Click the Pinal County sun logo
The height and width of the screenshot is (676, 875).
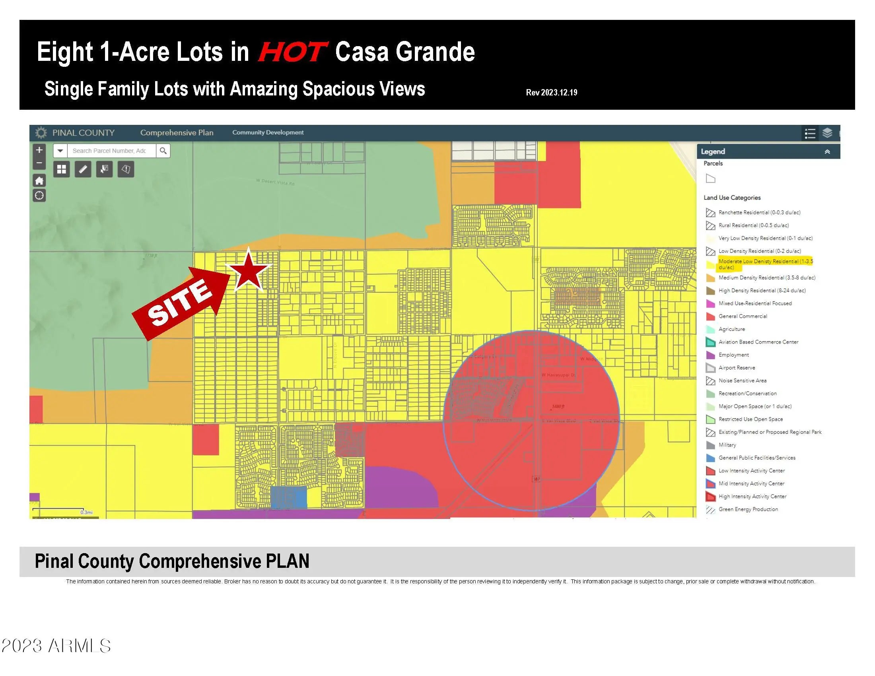41,132
